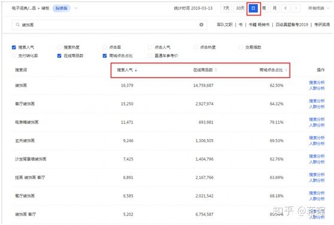Image resolution: width=334 pixels, height=225 pixels.
Task: Open 搜索分析 for the 6,891 row
Action: point(317,175)
